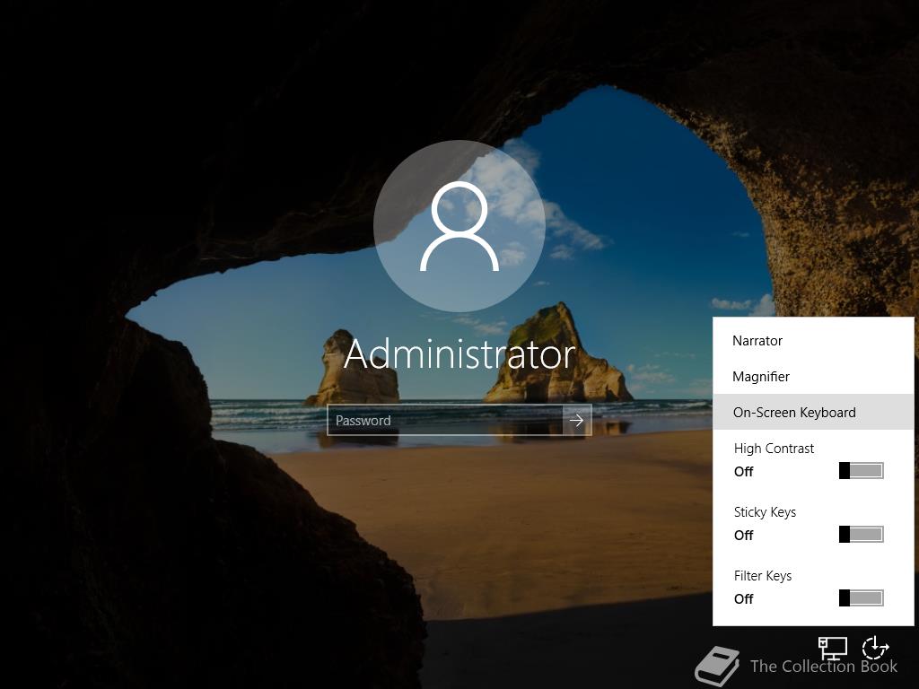
Task: Enable the Sticky Keys switch
Action: tap(861, 535)
